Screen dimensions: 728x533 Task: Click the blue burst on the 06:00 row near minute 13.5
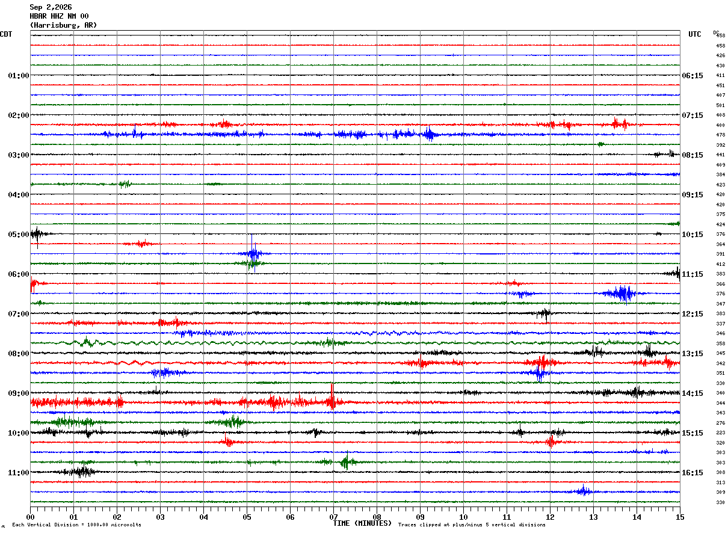pyautogui.click(x=622, y=293)
